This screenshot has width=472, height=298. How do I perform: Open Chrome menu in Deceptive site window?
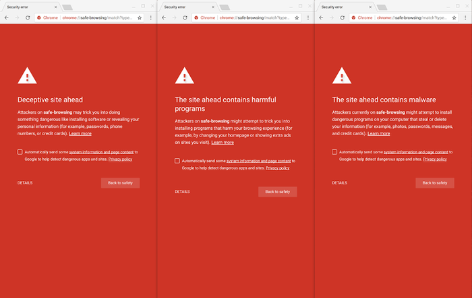[x=151, y=17]
